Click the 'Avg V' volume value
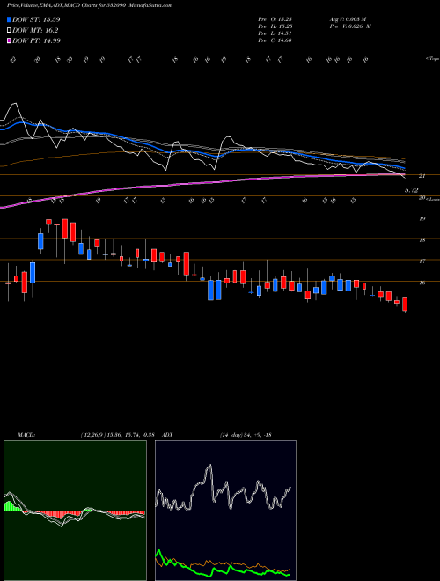 coord(350,18)
